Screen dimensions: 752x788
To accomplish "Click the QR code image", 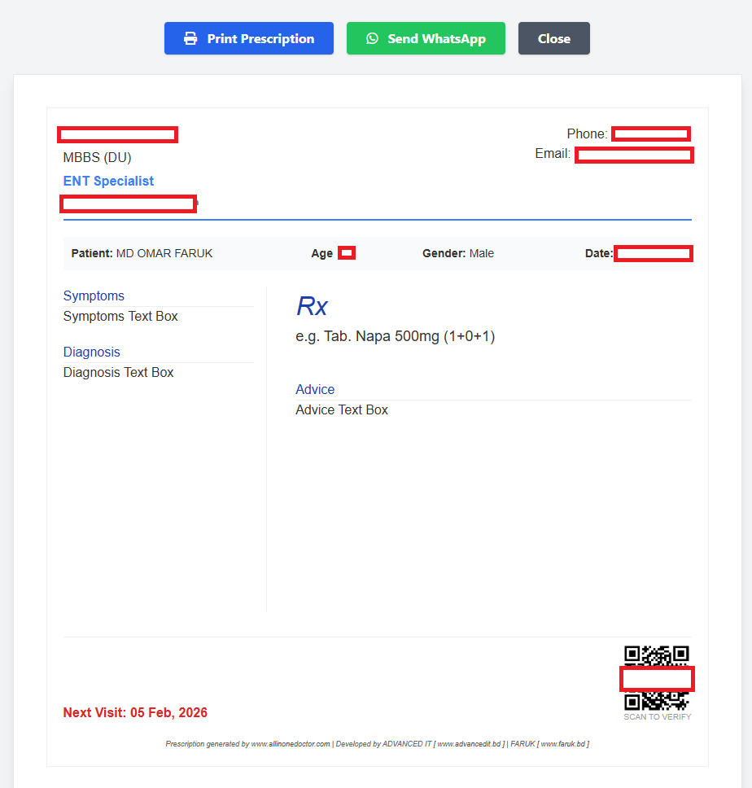I will point(656,655).
